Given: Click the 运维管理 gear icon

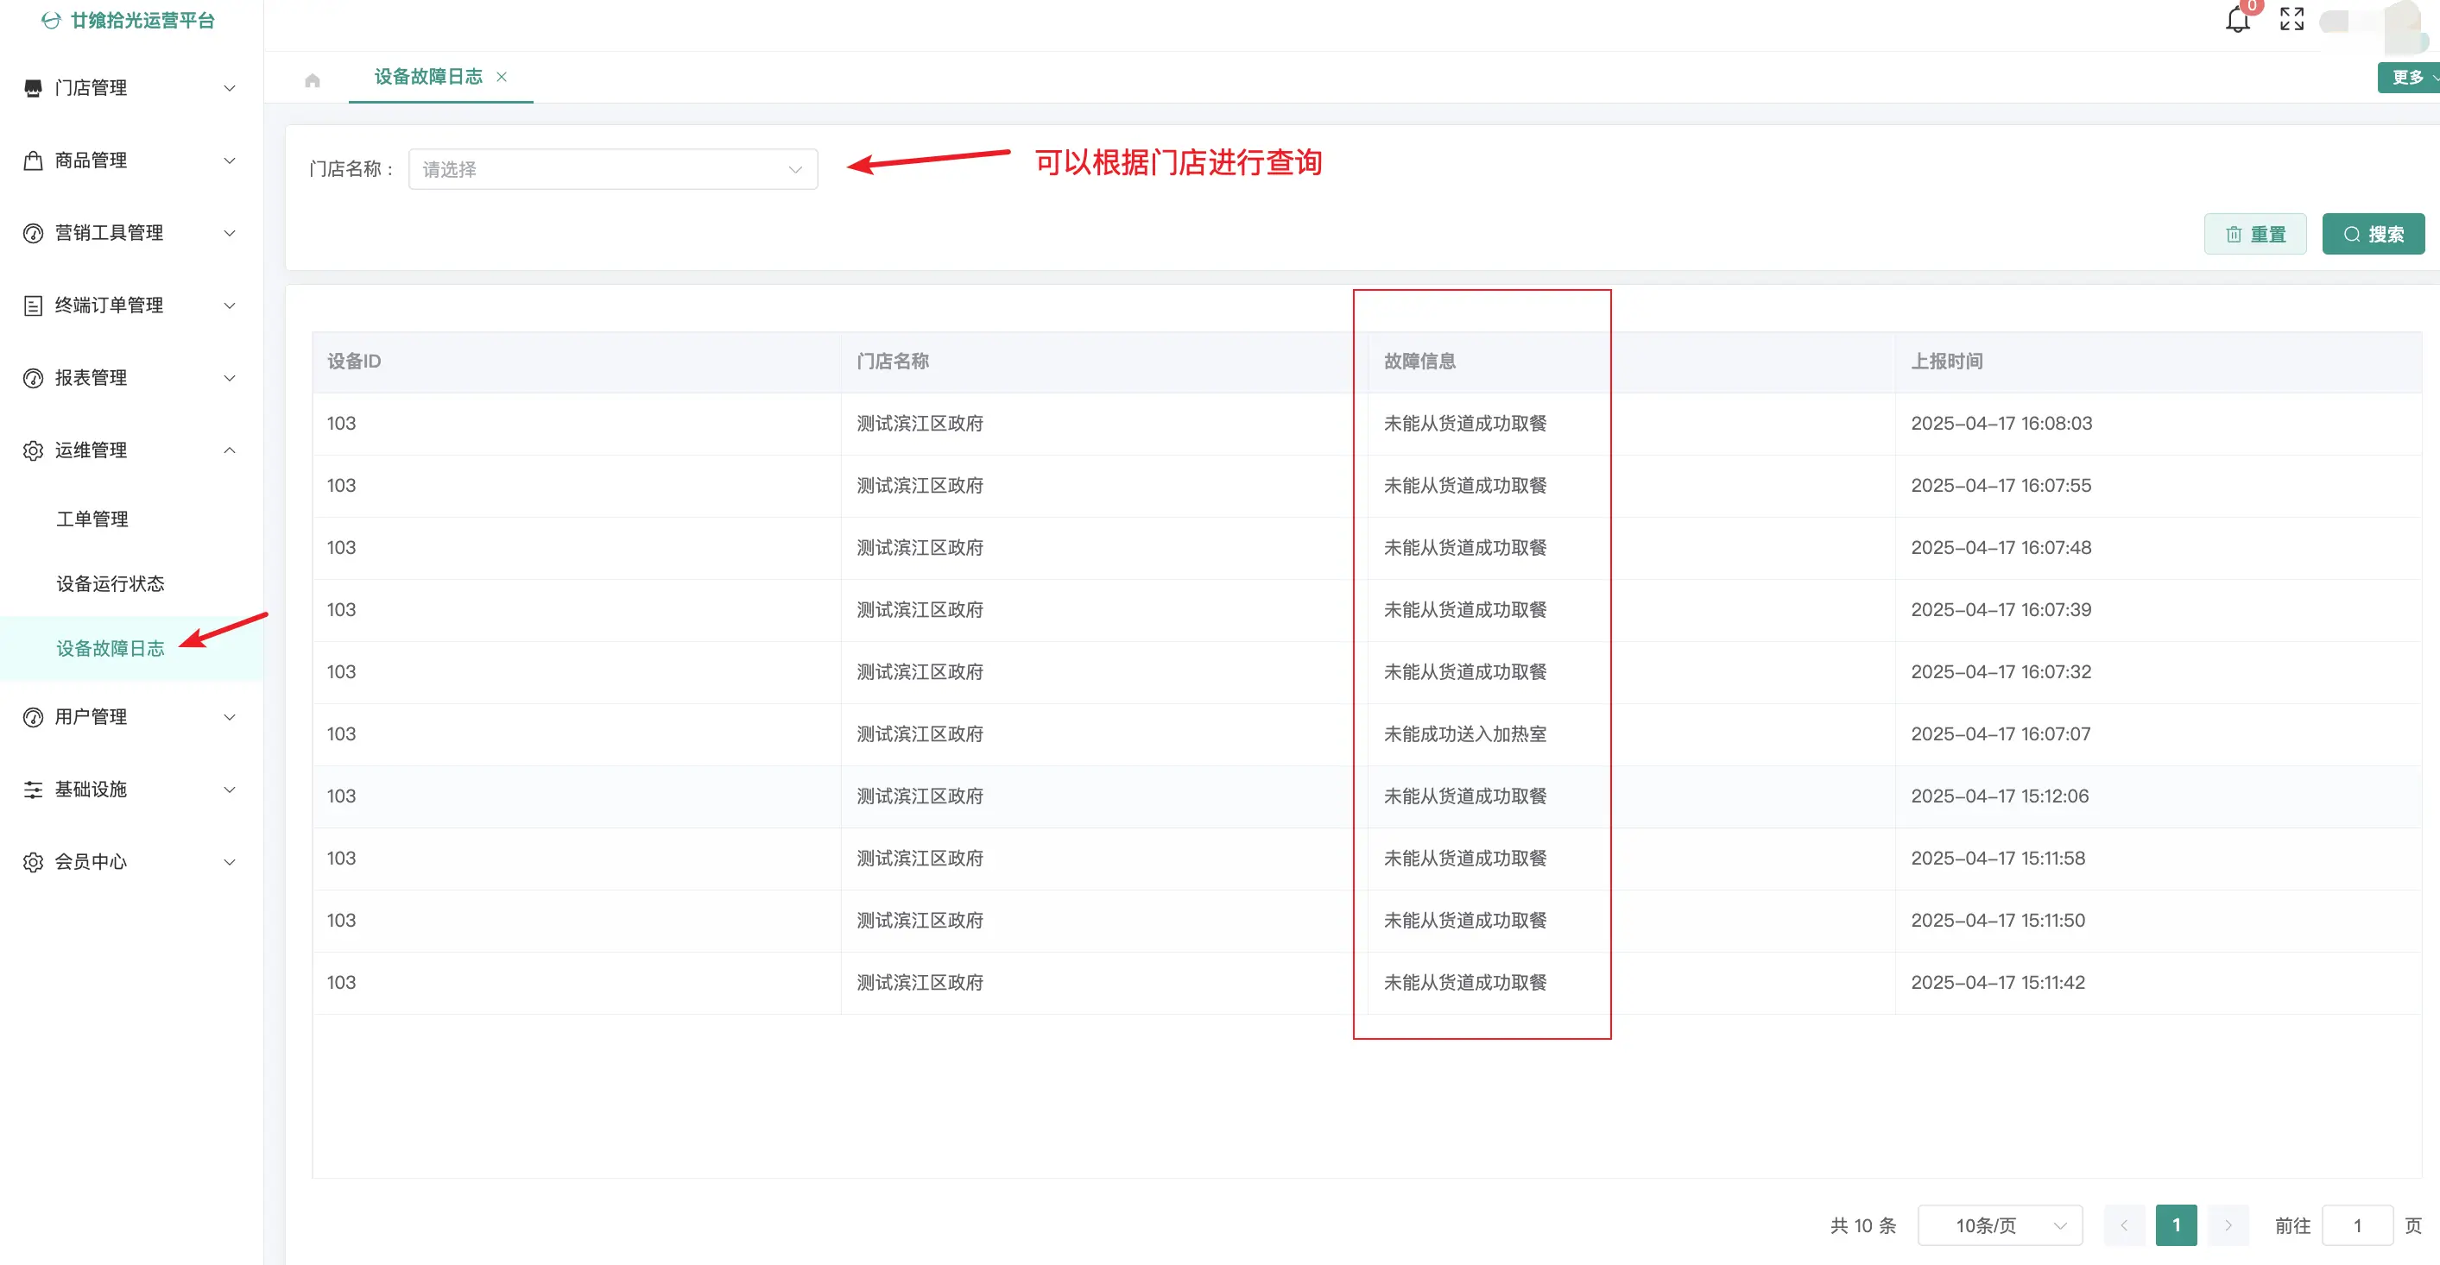Looking at the screenshot, I should (33, 450).
